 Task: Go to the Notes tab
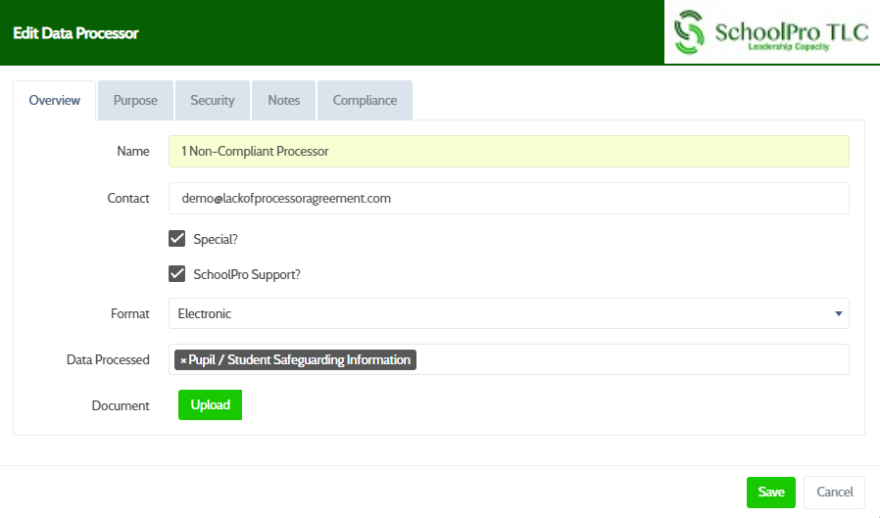284,100
